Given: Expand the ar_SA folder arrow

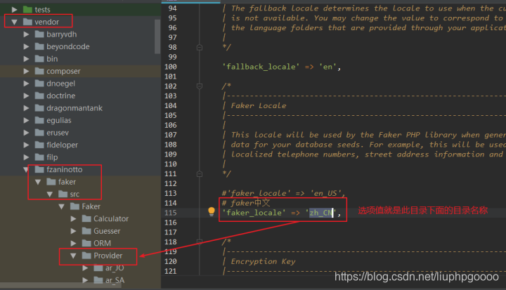Looking at the screenshot, I should [x=85, y=280].
